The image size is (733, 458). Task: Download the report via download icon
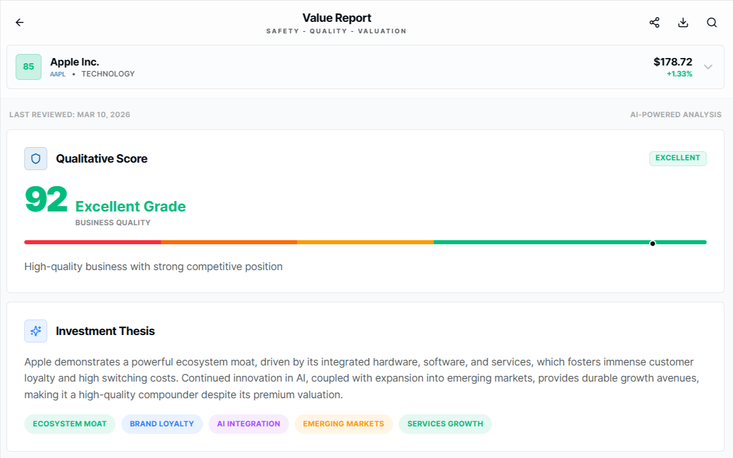pyautogui.click(x=683, y=22)
